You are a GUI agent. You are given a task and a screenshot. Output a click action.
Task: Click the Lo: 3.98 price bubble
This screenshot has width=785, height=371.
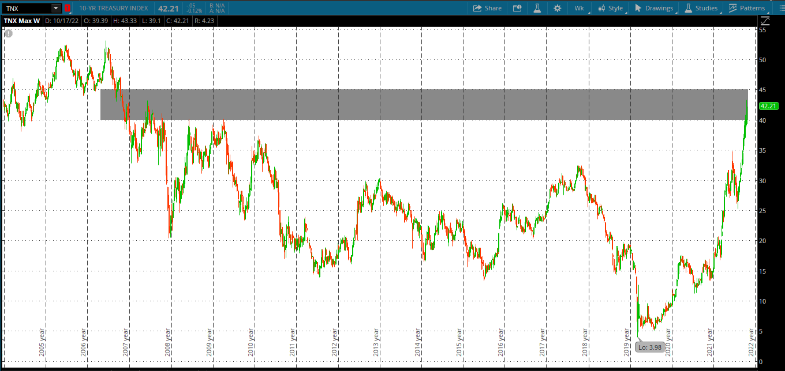649,347
